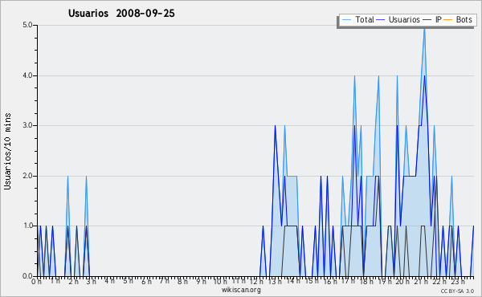Image resolution: width=482 pixels, height=297 pixels.
Task: Click the '3 h' x-axis label
Action: (x=91, y=282)
